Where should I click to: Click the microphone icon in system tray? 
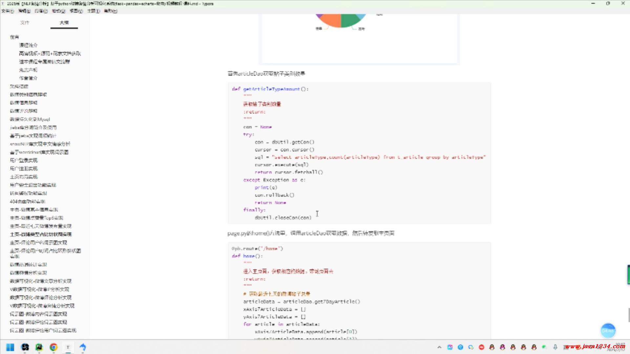[555, 347]
